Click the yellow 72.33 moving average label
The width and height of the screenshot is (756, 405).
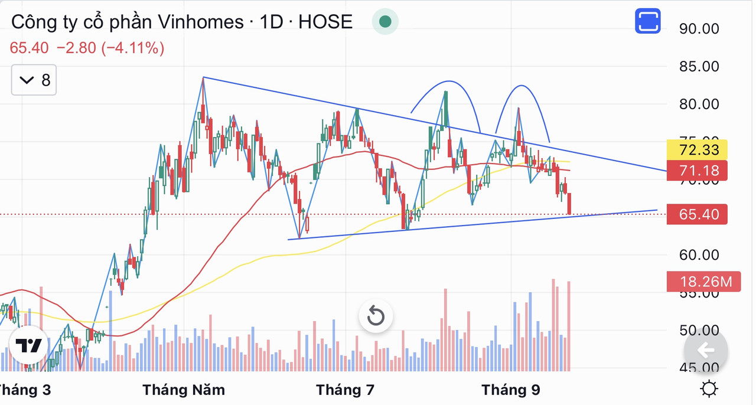[x=697, y=150]
